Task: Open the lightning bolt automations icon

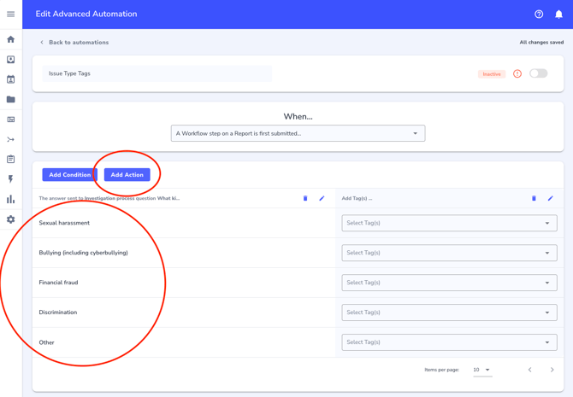Action: click(11, 179)
